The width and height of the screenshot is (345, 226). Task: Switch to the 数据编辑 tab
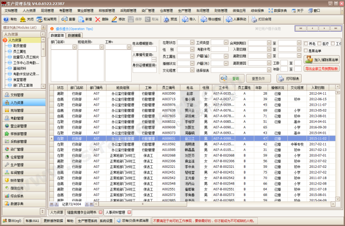74,36
